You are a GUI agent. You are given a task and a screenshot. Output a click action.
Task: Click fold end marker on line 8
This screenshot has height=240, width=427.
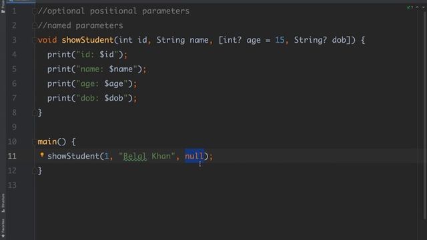click(x=35, y=113)
